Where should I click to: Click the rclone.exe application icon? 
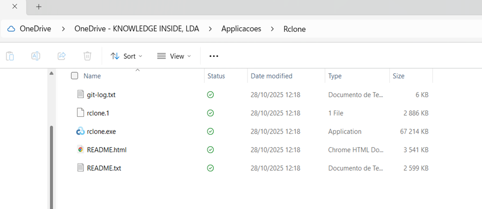click(81, 131)
